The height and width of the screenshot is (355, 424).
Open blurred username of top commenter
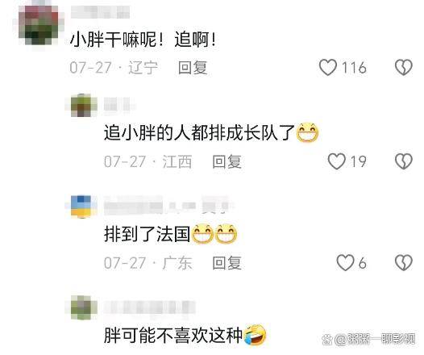pos(100,12)
